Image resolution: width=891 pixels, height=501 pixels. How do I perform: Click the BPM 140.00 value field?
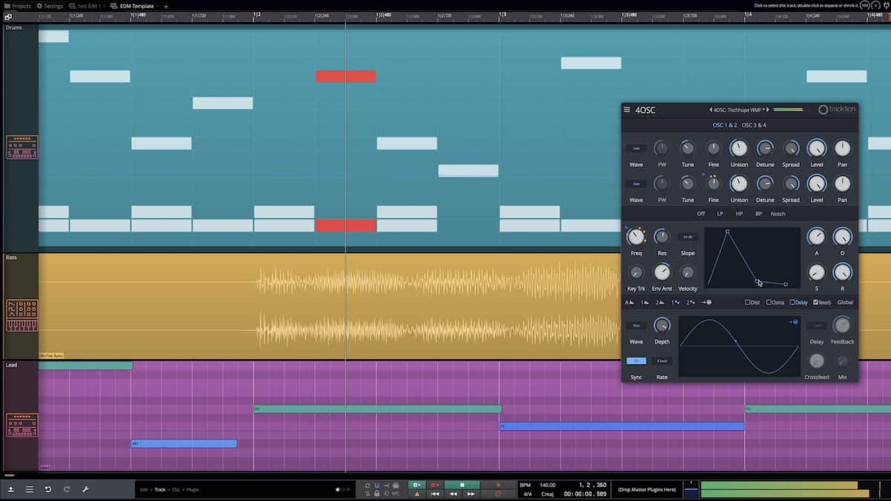(x=547, y=485)
